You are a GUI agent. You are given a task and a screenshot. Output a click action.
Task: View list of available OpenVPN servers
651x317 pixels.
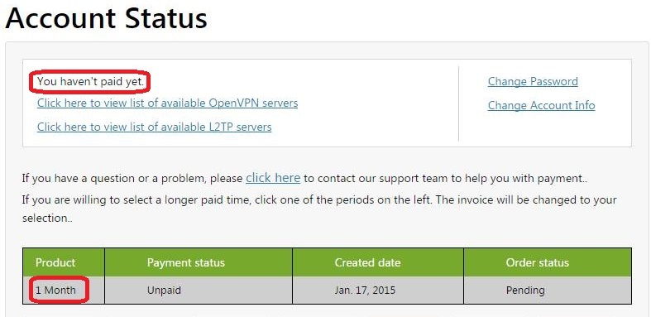pos(167,103)
